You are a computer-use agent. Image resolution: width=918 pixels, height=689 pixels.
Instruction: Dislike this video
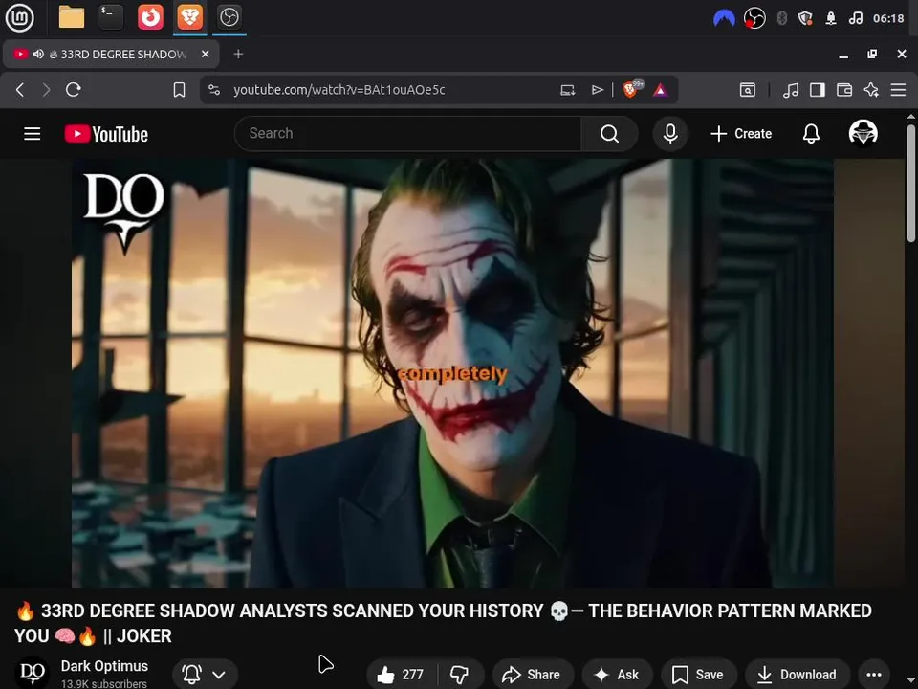pyautogui.click(x=460, y=675)
